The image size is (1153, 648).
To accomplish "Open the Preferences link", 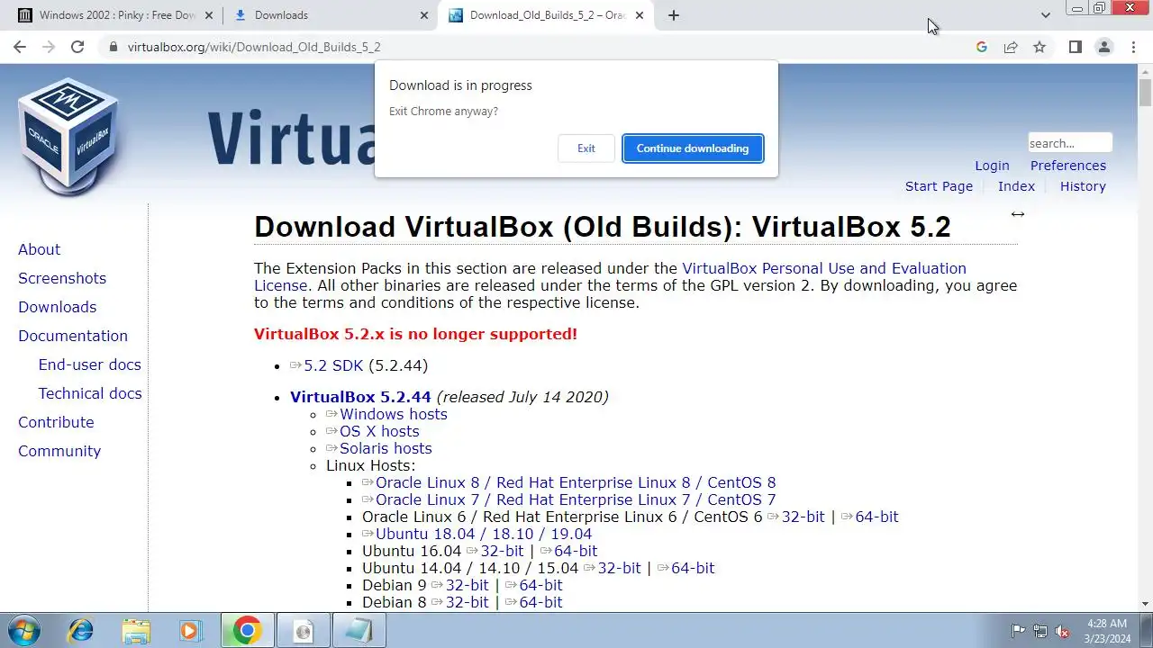I will coord(1068,166).
